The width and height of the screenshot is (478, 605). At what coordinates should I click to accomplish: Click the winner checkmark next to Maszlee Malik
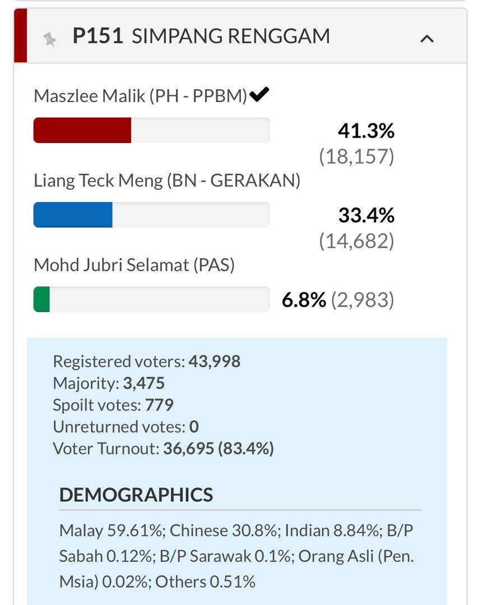tap(259, 95)
